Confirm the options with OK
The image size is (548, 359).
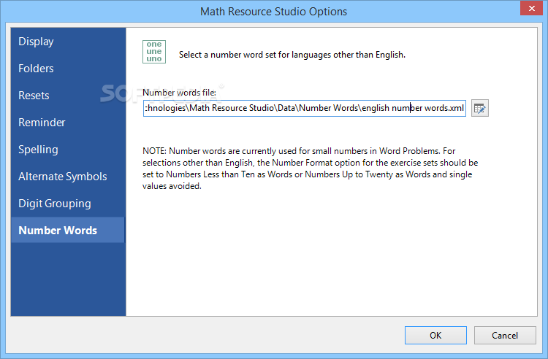[x=435, y=335]
